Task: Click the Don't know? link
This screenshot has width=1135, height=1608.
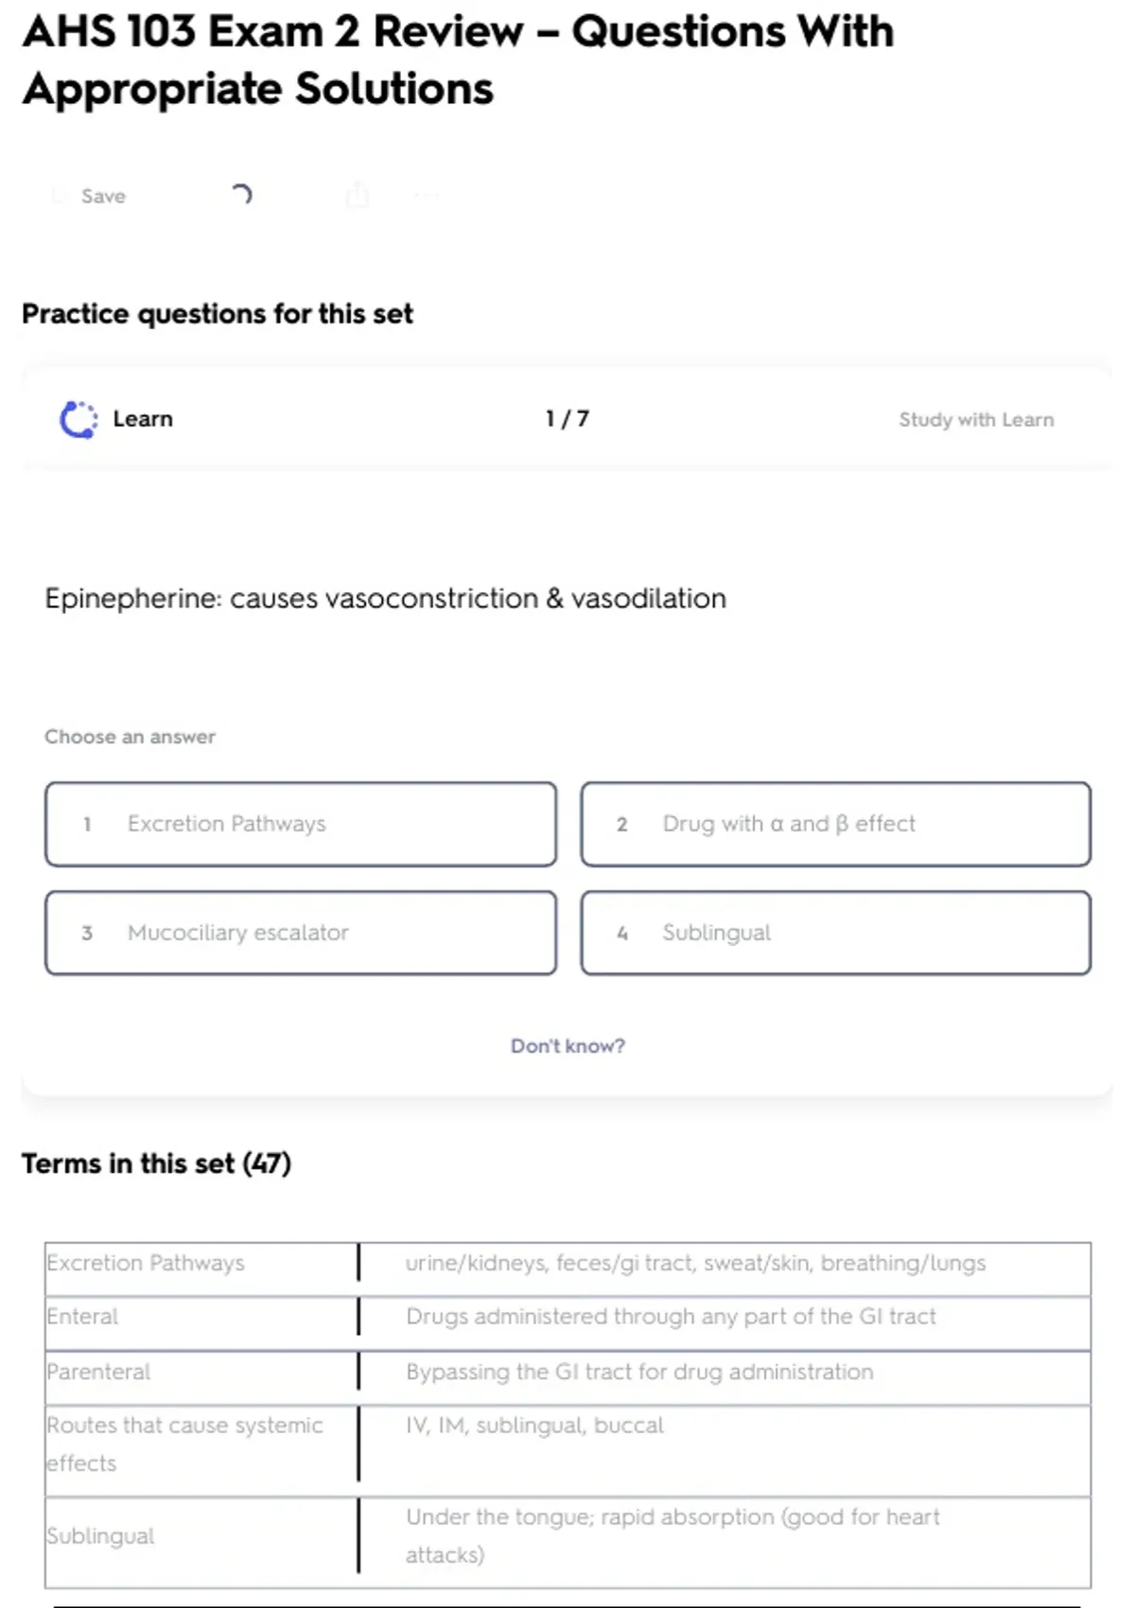Action: 567,1046
